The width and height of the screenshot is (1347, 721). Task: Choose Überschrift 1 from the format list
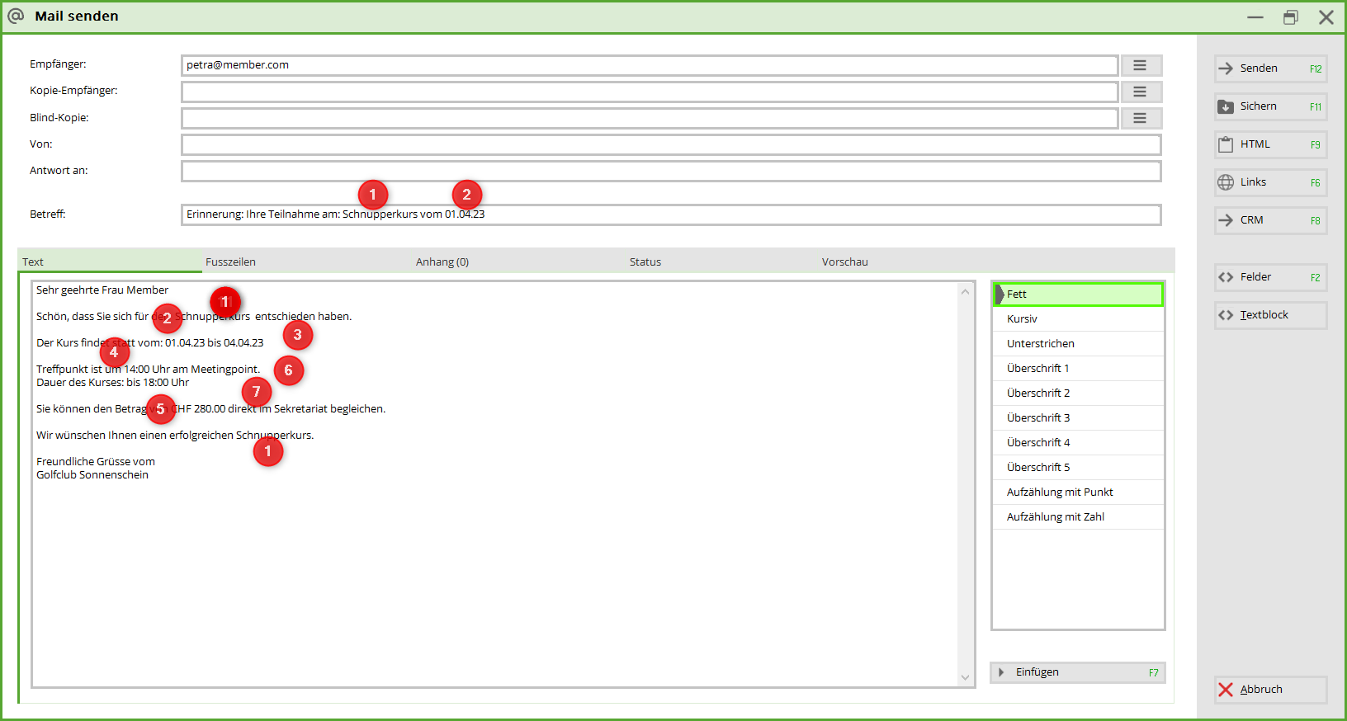1037,369
